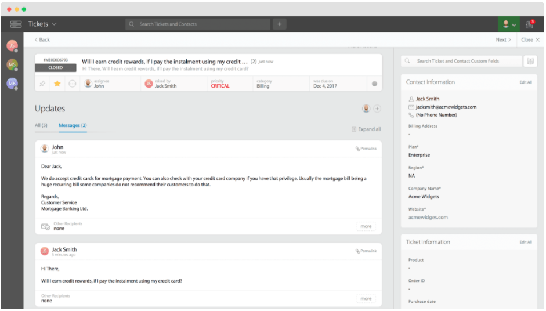This screenshot has height=311, width=546.
Task: Go to the Next ticket
Action: (503, 39)
